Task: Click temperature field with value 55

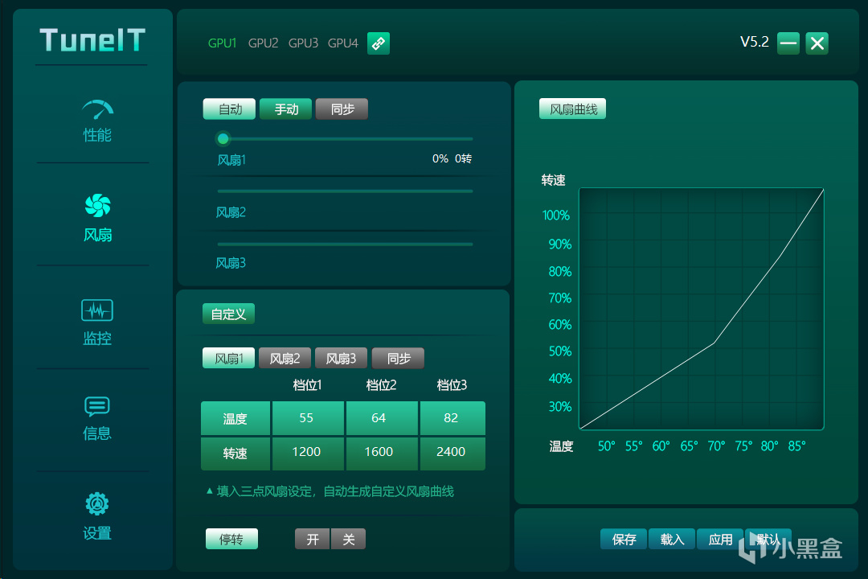Action: (308, 418)
